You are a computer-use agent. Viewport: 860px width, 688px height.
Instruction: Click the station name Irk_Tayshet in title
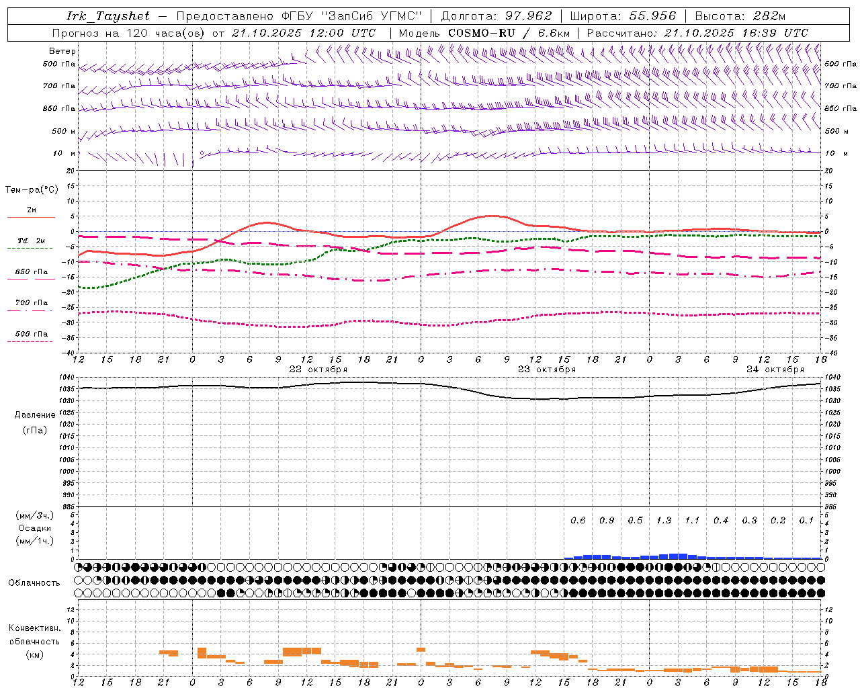pos(107,16)
